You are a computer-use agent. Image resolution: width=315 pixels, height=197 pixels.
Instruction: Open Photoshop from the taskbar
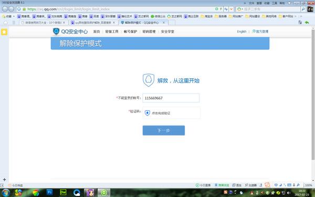[49, 193]
